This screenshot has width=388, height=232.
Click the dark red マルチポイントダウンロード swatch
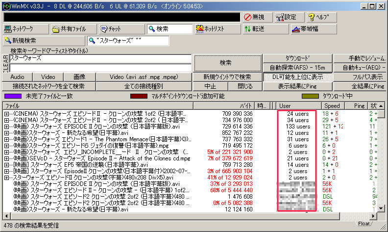[139, 96]
